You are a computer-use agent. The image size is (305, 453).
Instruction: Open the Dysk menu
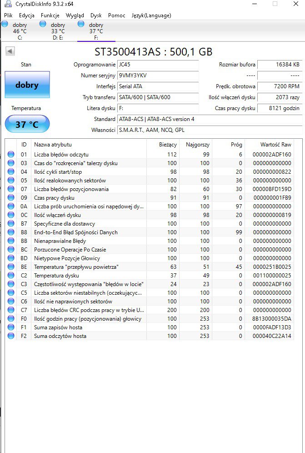coord(96,15)
